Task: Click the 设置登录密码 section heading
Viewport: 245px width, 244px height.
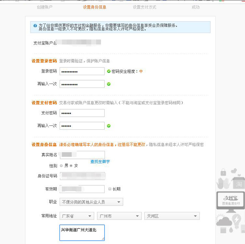Action: click(x=44, y=61)
